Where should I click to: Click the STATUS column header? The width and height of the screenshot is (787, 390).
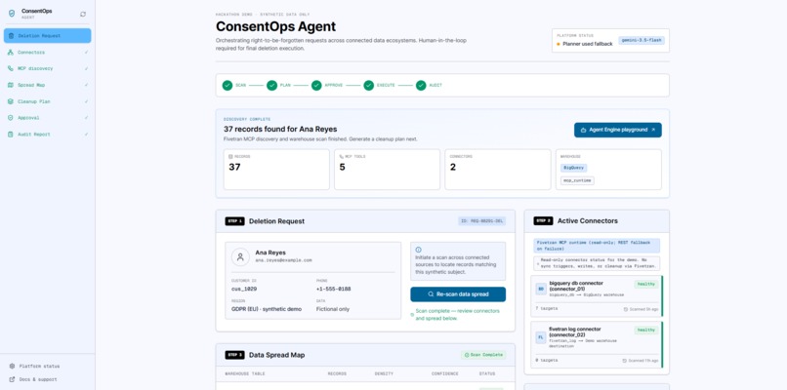click(487, 374)
